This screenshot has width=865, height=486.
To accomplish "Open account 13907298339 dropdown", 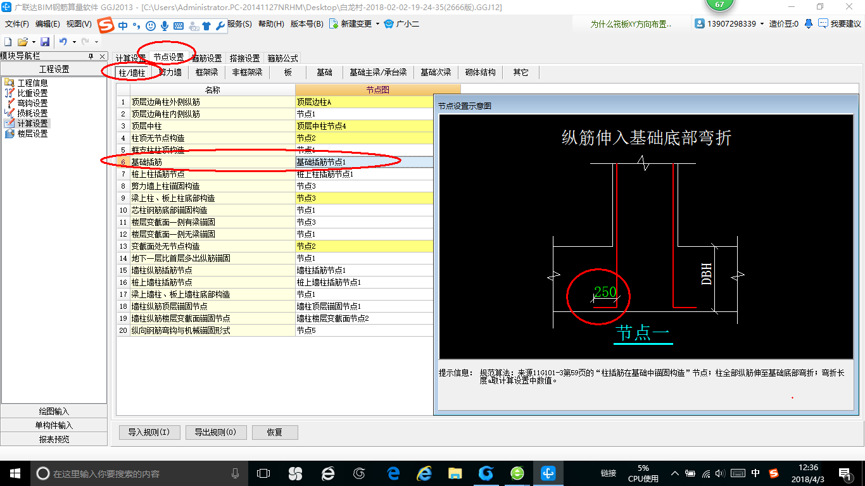I will pyautogui.click(x=762, y=23).
